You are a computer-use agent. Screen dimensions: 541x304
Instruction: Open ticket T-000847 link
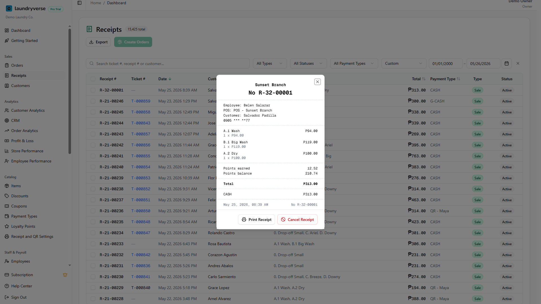point(141,233)
